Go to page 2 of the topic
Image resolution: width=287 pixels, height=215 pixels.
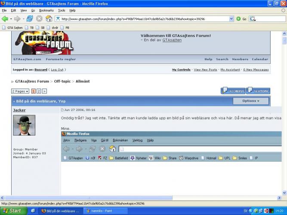click(39, 91)
